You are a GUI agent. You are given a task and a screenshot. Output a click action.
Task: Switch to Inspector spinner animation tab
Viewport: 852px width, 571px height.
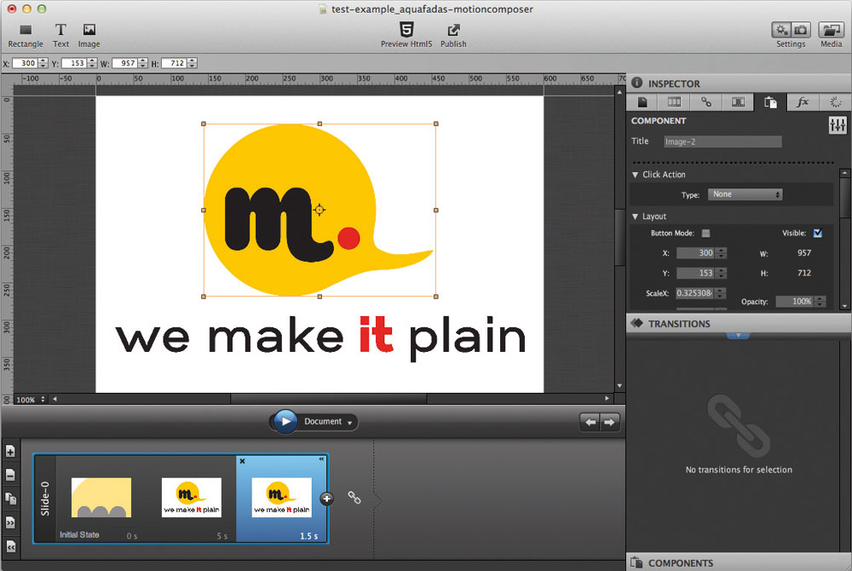click(x=835, y=102)
